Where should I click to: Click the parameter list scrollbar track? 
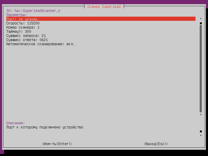[x=201, y=69]
